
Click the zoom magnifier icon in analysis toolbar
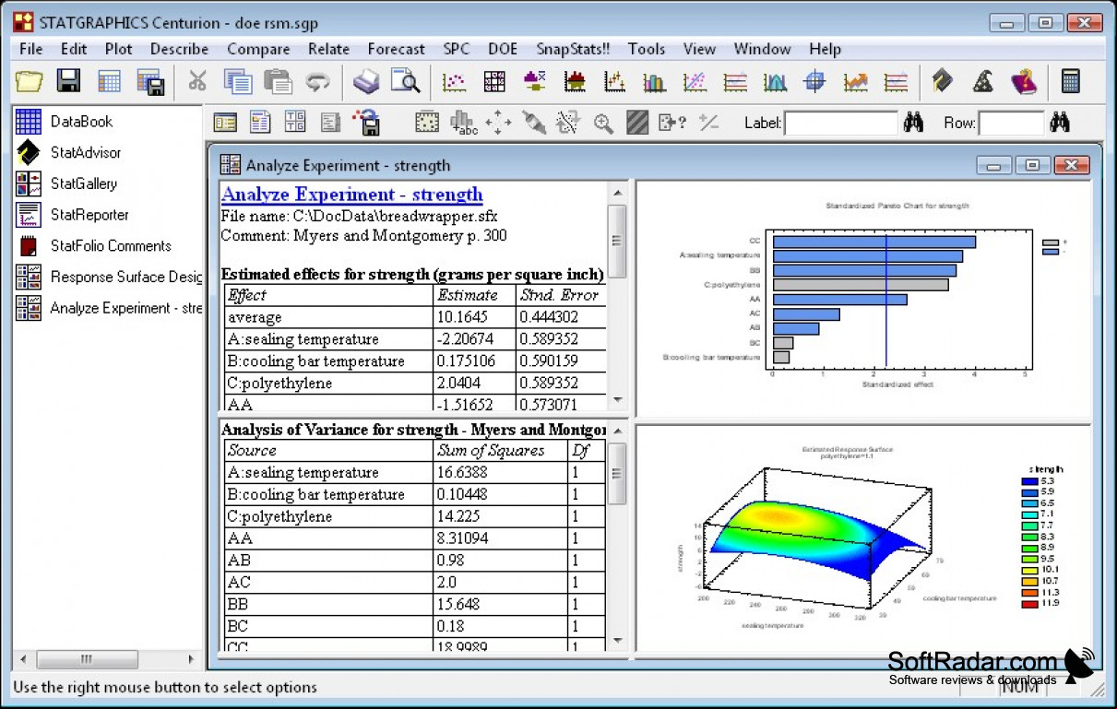coord(603,123)
